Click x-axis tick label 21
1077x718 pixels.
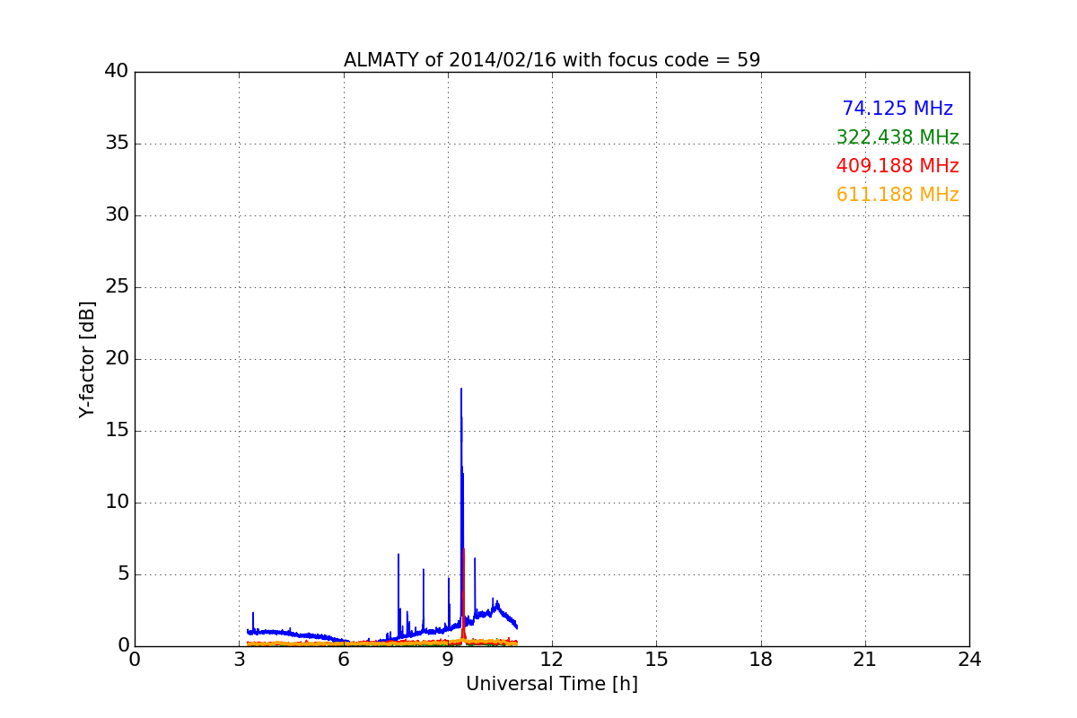pos(865,660)
